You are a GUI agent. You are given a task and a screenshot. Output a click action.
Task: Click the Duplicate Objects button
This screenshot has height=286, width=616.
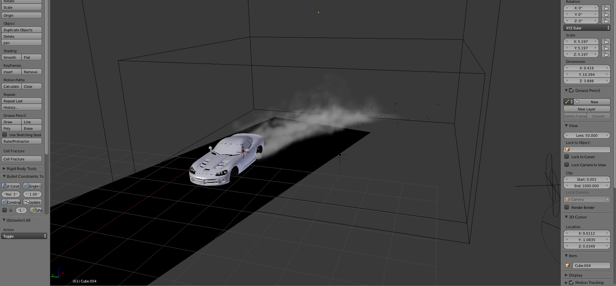(22, 30)
